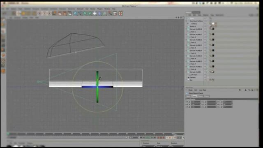The height and width of the screenshot is (148, 263).
Task: Collapse the Extrude NURBS.1 tree node
Action: click(x=186, y=67)
